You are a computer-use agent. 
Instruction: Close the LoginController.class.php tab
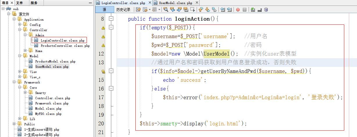pyautogui.click(x=149, y=3)
